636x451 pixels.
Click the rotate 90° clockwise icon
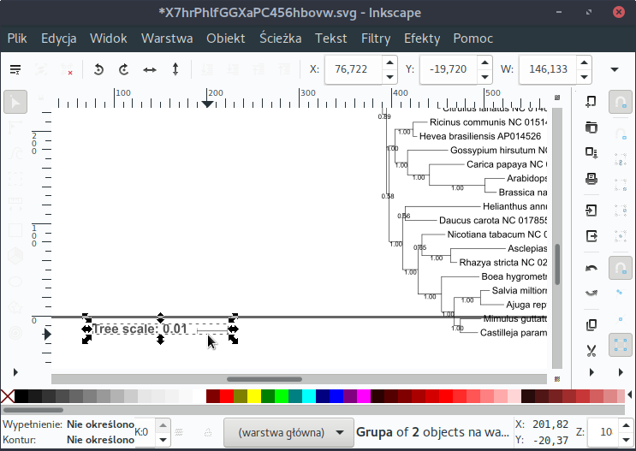click(124, 69)
